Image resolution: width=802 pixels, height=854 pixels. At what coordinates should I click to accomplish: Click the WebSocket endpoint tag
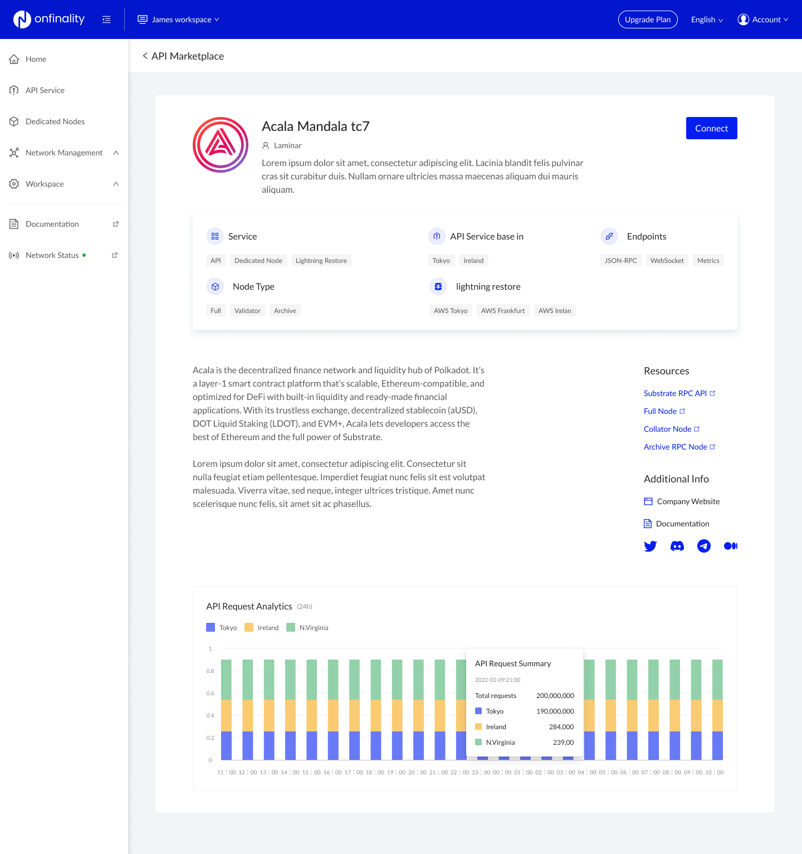[667, 260]
